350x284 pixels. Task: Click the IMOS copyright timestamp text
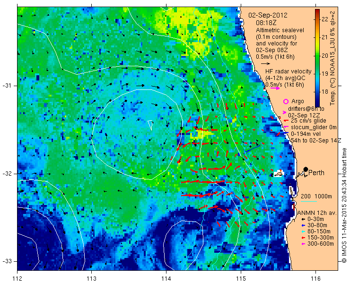coord(344,205)
